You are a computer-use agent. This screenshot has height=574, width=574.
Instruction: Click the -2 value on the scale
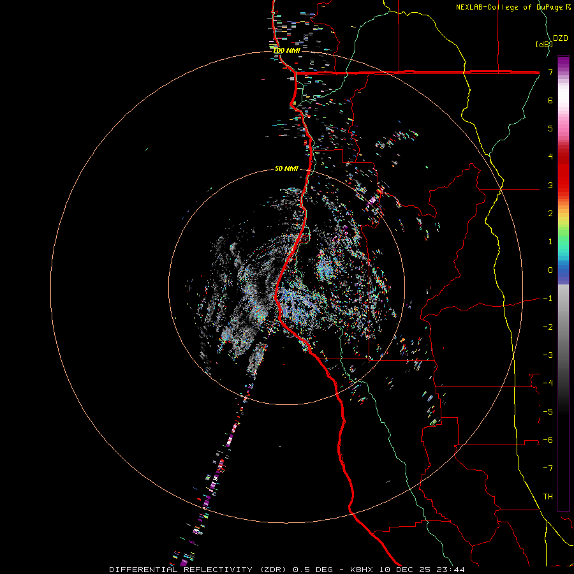coord(548,327)
